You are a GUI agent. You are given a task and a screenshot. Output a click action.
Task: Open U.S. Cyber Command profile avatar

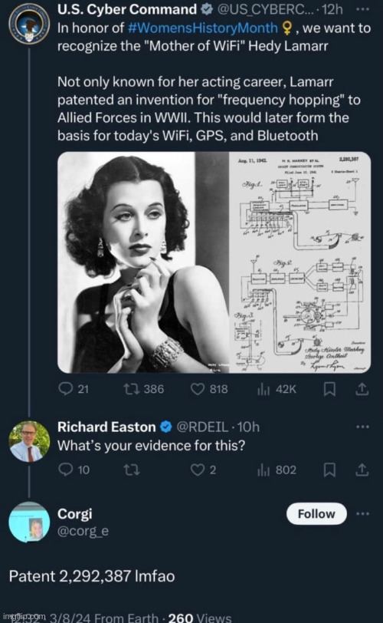29,24
